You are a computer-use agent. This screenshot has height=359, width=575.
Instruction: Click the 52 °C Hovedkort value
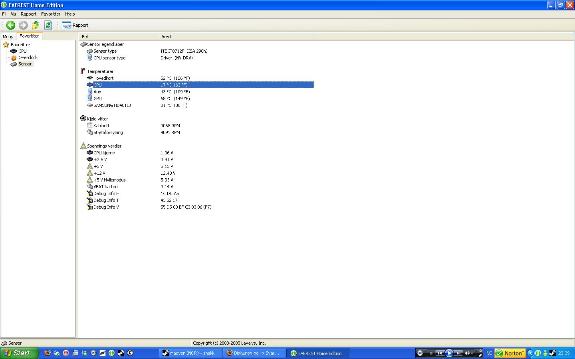(x=175, y=78)
